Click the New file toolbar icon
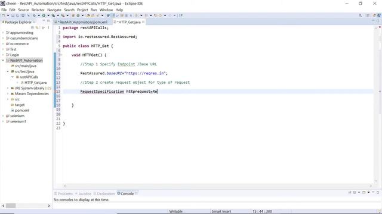The height and width of the screenshot is (214, 382). click(3, 15)
